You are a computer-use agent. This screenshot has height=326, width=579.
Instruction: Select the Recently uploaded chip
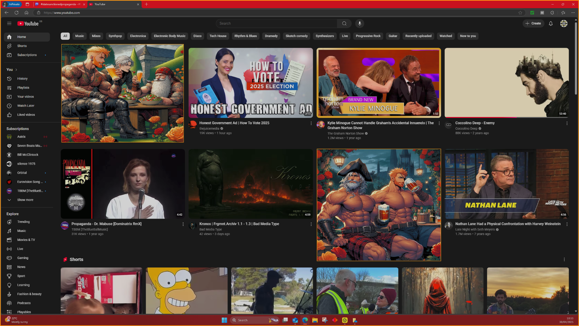[x=418, y=36]
